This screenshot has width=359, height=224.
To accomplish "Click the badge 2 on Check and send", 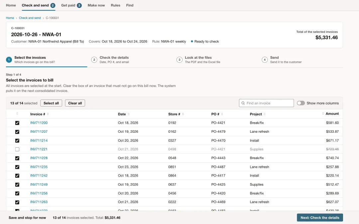I will click(x=53, y=5).
